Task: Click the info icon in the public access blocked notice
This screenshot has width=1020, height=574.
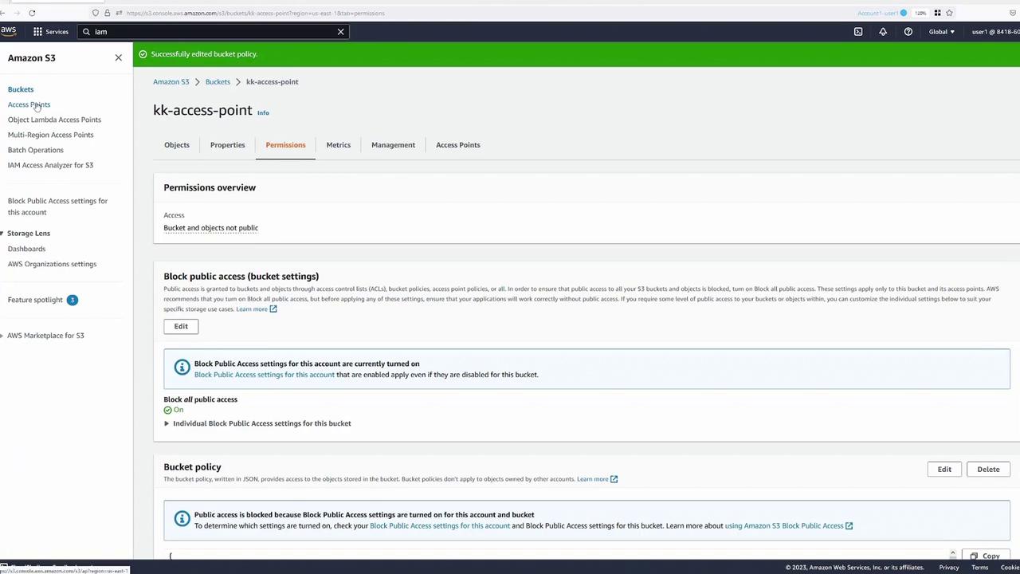Action: (x=182, y=519)
